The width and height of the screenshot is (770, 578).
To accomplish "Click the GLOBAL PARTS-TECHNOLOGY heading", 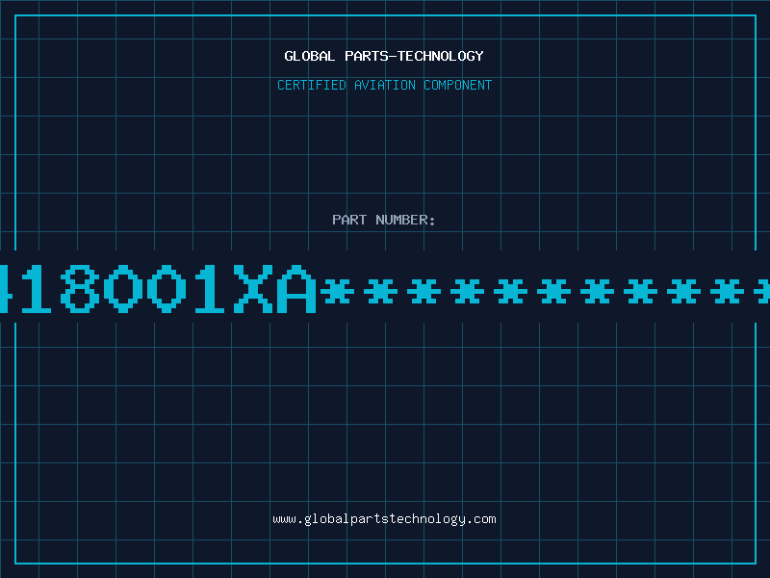I will 384,56.
